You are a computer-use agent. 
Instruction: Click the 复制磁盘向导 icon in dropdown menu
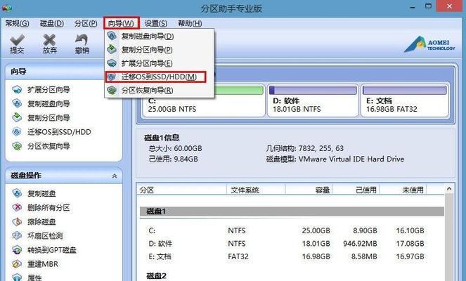click(112, 36)
